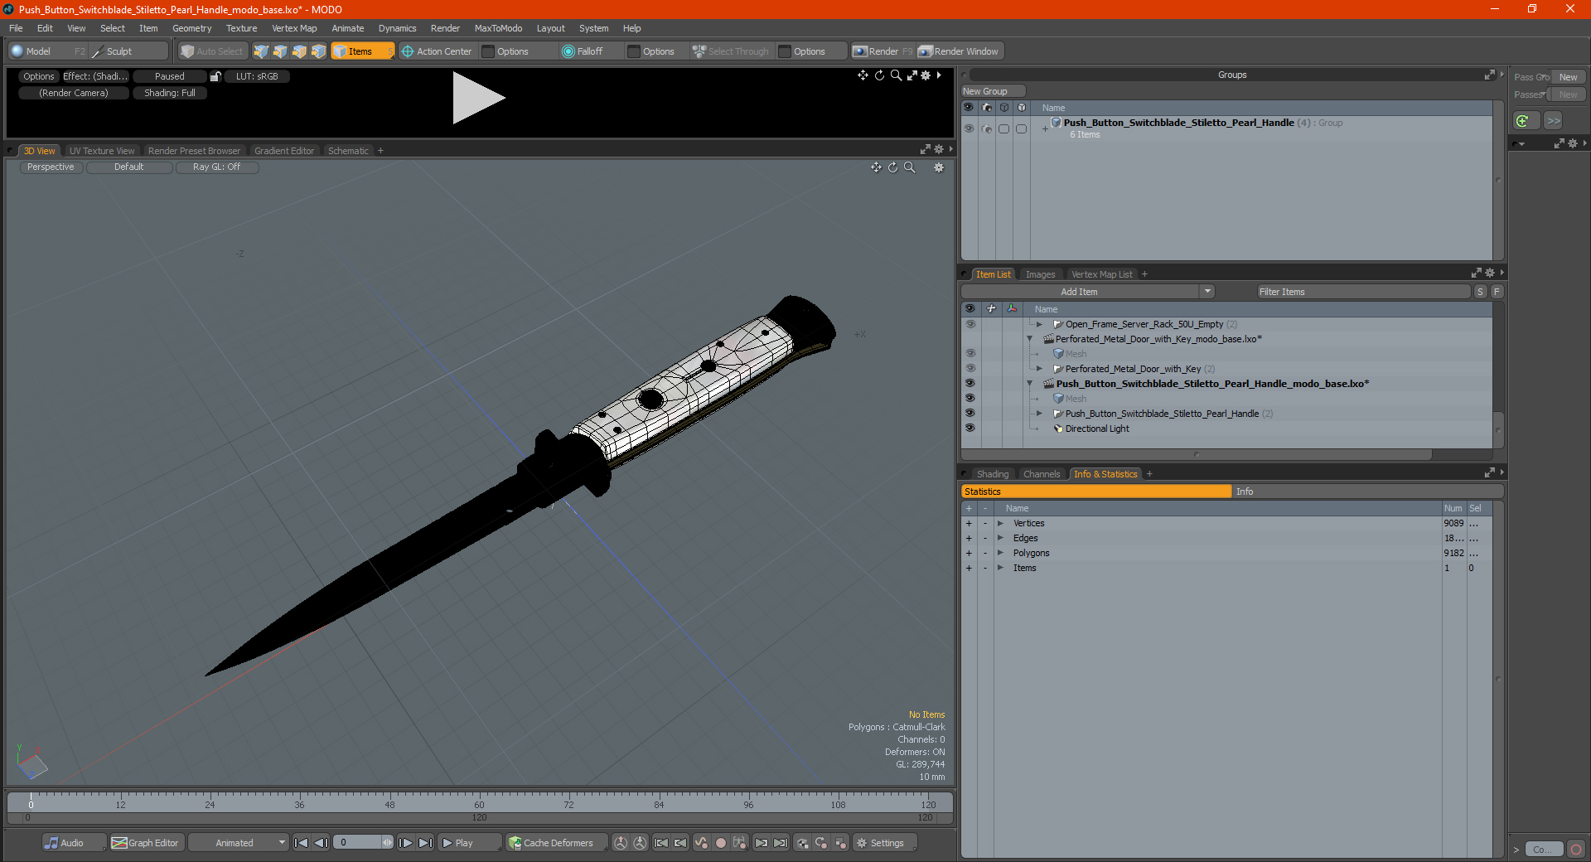Go to first frame
1591x862 pixels.
pos(302,843)
